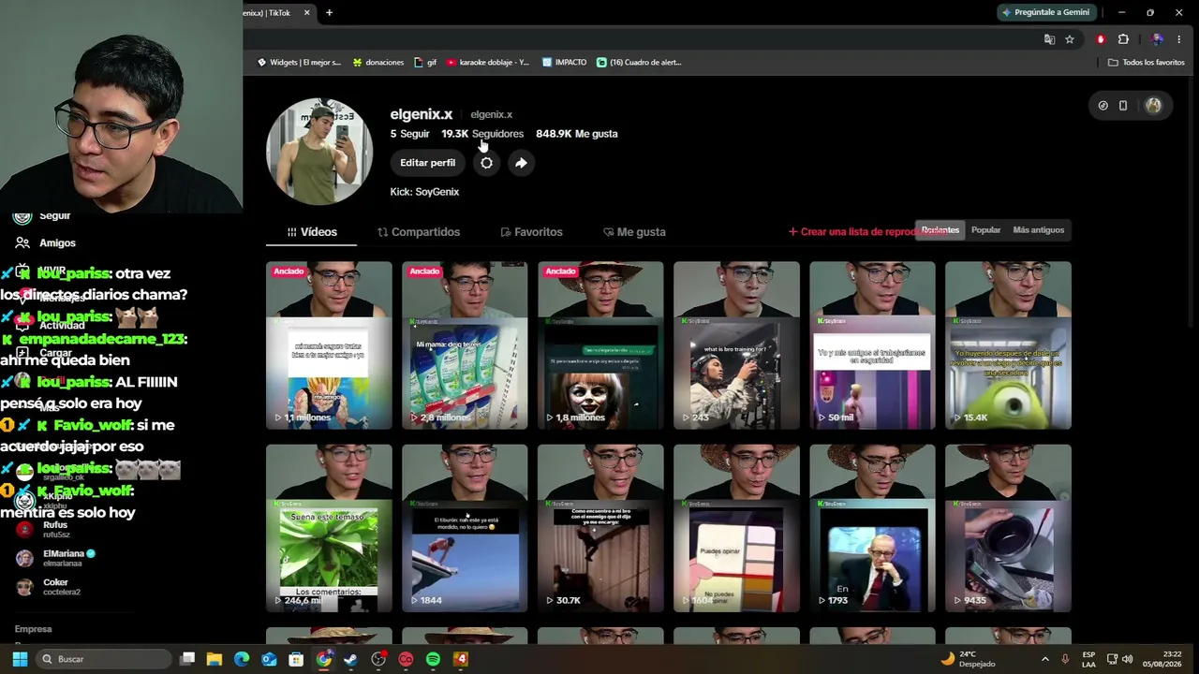Play the video with 243 views
The width and height of the screenshot is (1199, 674).
[736, 345]
